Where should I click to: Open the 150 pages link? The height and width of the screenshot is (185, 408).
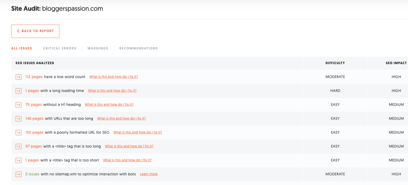34,132
